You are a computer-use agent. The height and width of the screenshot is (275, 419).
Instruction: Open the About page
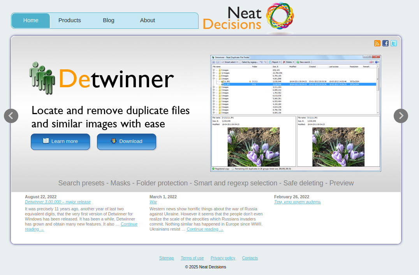click(x=148, y=21)
